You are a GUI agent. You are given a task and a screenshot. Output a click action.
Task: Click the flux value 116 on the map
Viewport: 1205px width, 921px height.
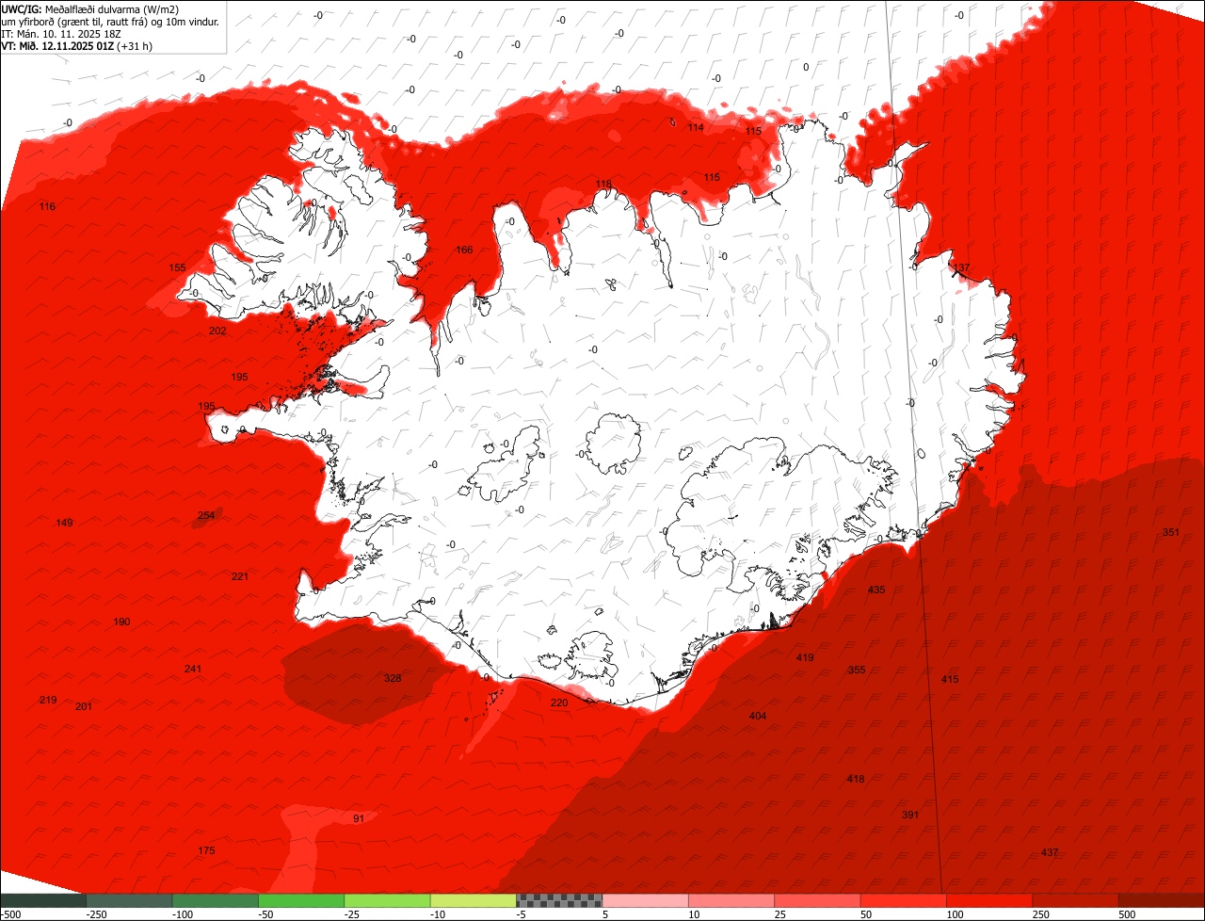pyautogui.click(x=47, y=206)
